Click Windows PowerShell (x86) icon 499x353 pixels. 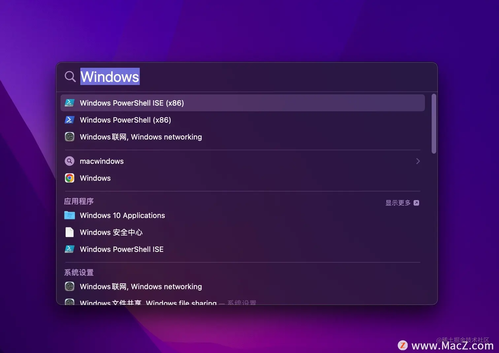pos(69,120)
